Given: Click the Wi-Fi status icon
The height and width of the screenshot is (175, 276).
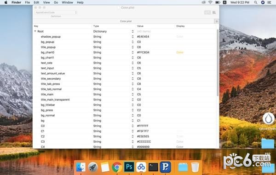Looking at the screenshot, I should (210, 2).
